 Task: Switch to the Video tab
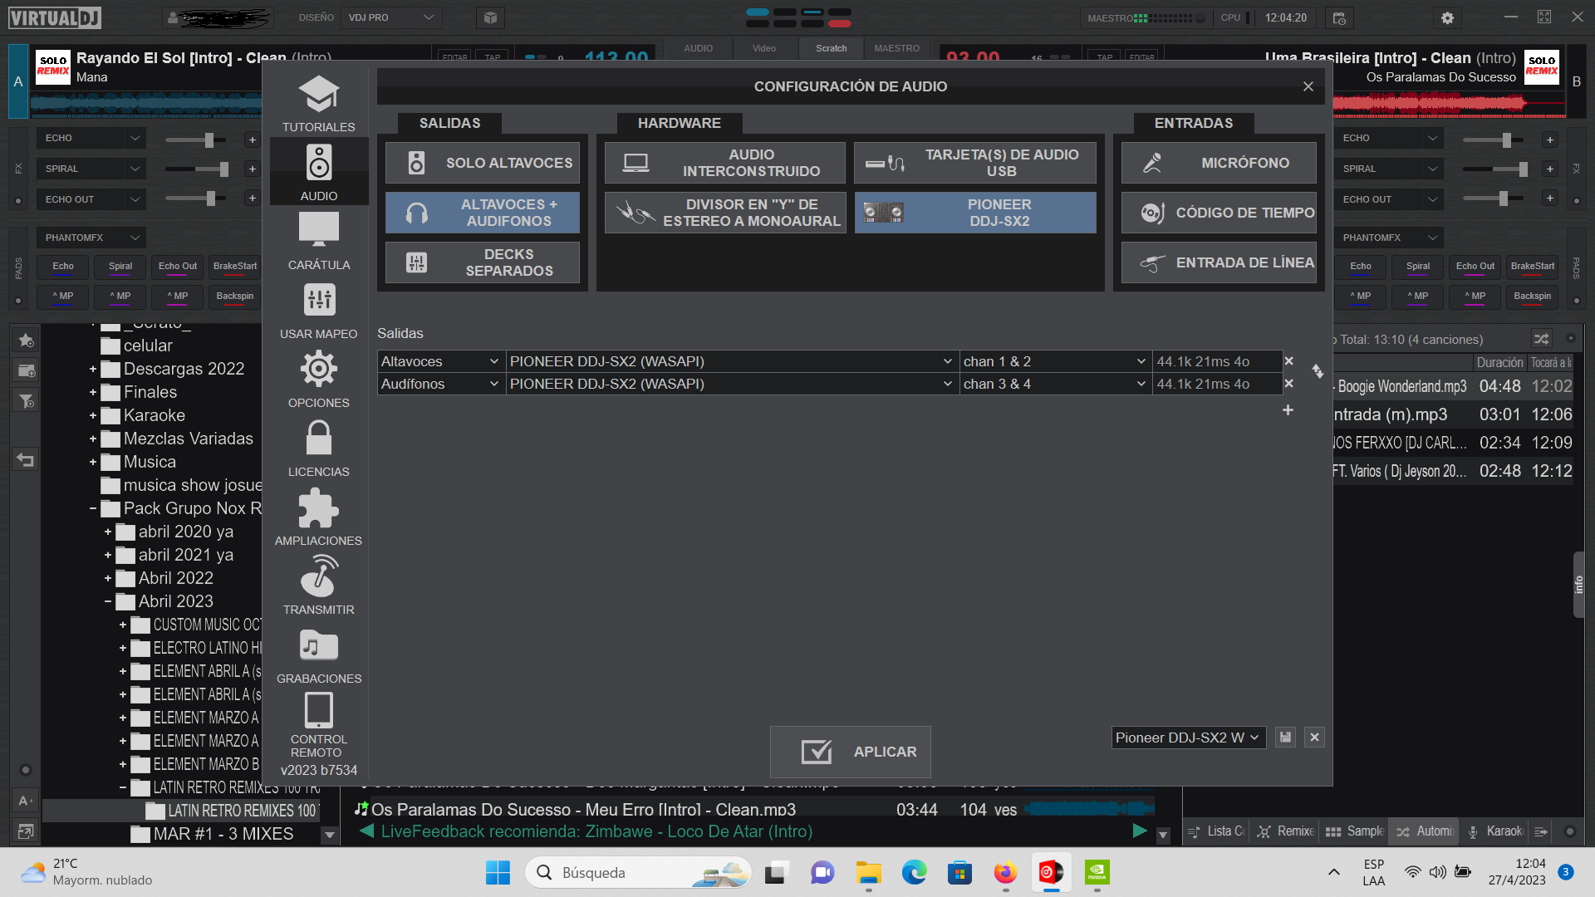764,48
